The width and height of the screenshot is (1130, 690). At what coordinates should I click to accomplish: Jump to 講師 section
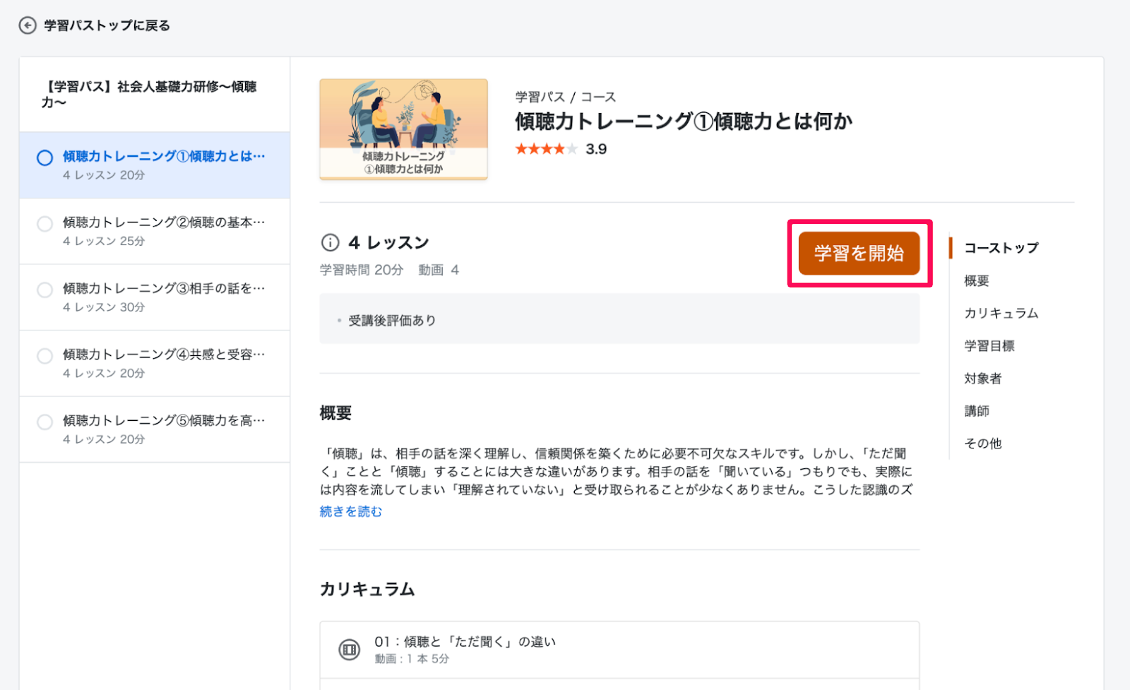[977, 410]
